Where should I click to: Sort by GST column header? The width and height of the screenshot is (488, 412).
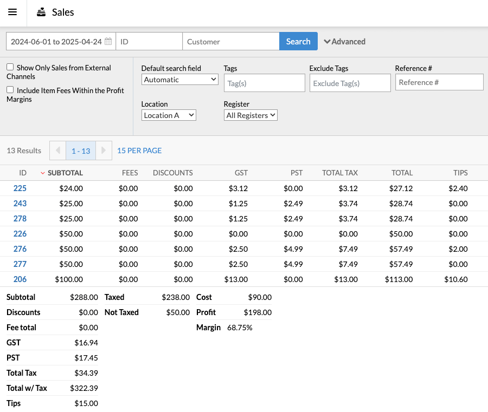tap(241, 173)
